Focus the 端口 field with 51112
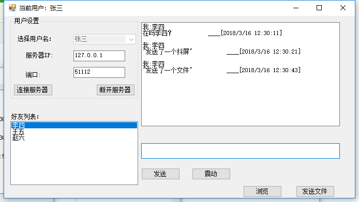Image resolution: width=359 pixels, height=202 pixels. [99, 72]
